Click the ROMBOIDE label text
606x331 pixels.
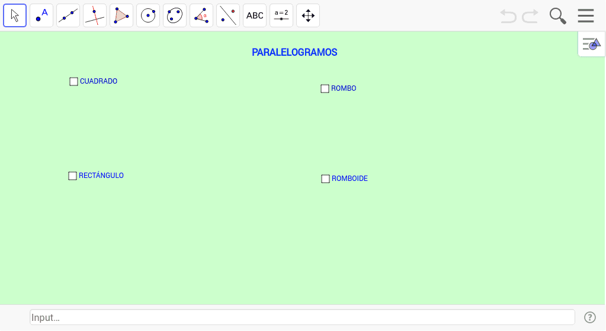click(350, 179)
